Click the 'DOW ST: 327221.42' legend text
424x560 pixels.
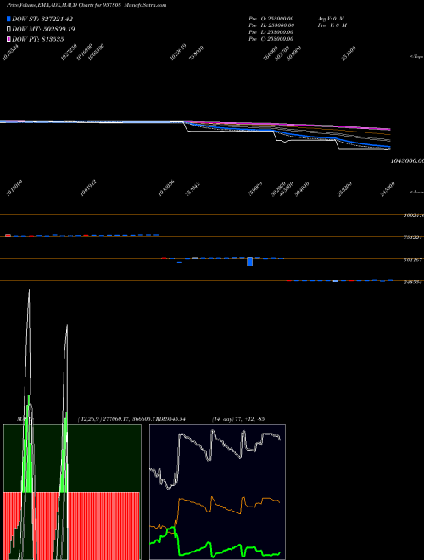coord(42,19)
